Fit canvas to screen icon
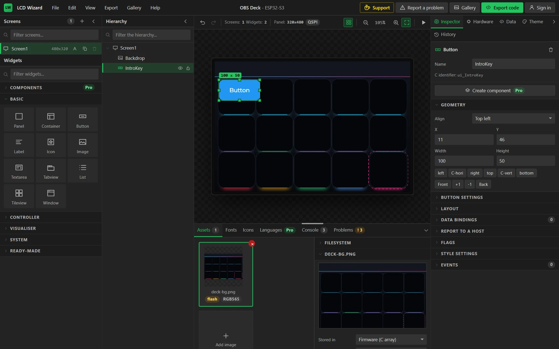Image resolution: width=559 pixels, height=349 pixels. [406, 22]
